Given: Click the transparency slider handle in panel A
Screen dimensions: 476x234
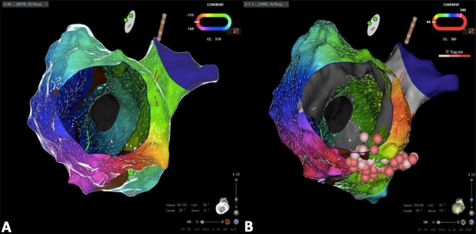Looking at the screenshot, I should pos(202,222).
